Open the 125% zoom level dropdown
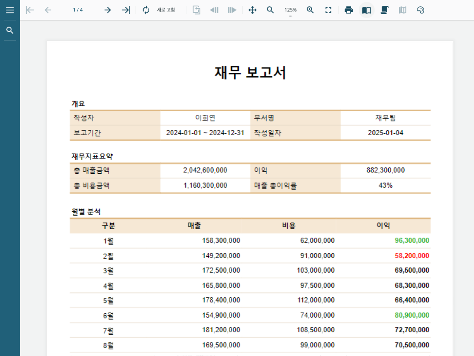 coord(290,10)
